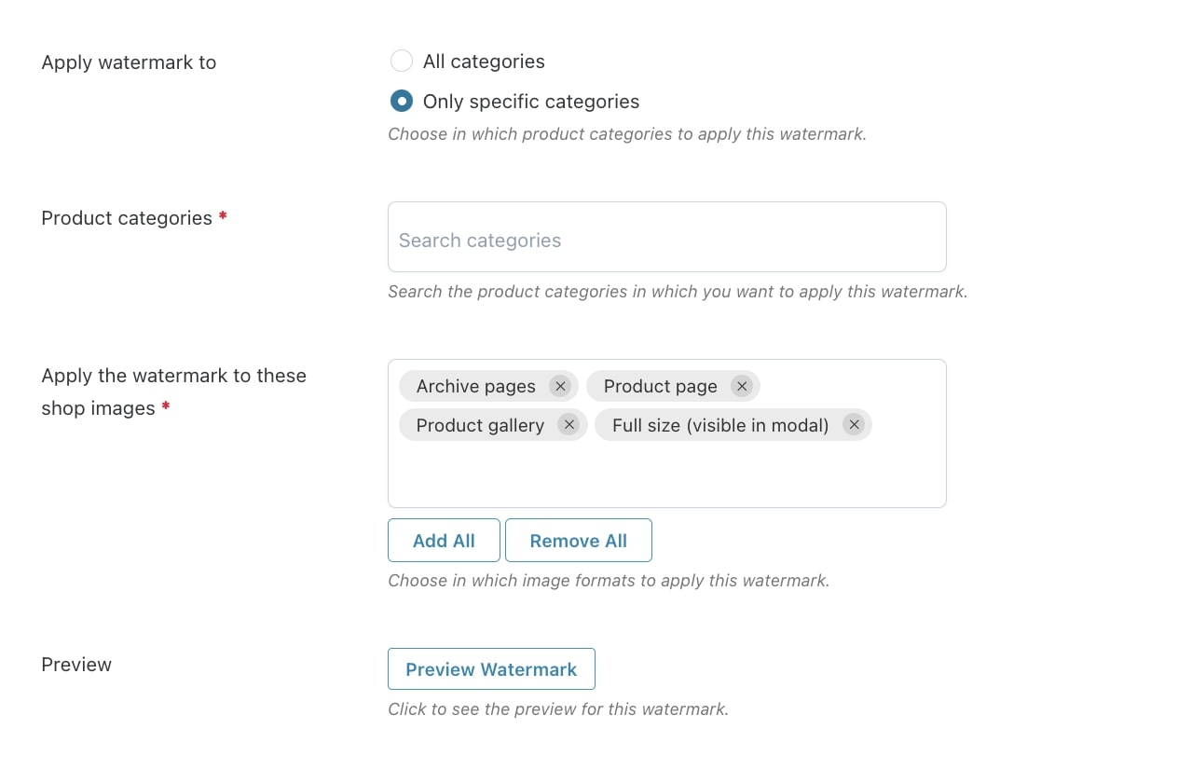Viewport: 1178px width, 770px height.
Task: Select the All categories radio button
Action: click(x=402, y=62)
